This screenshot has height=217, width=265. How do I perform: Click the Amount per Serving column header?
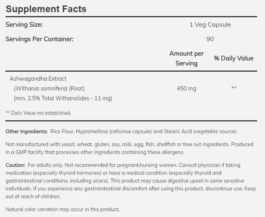pyautogui.click(x=186, y=58)
